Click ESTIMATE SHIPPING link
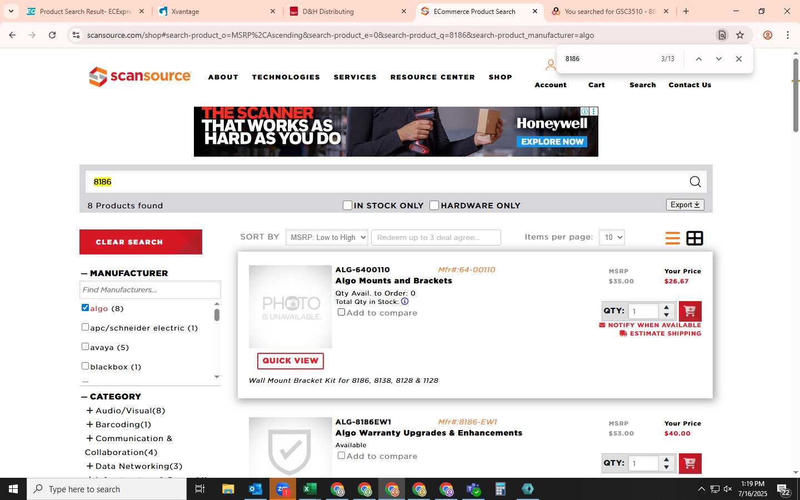The image size is (800, 500). click(x=661, y=333)
